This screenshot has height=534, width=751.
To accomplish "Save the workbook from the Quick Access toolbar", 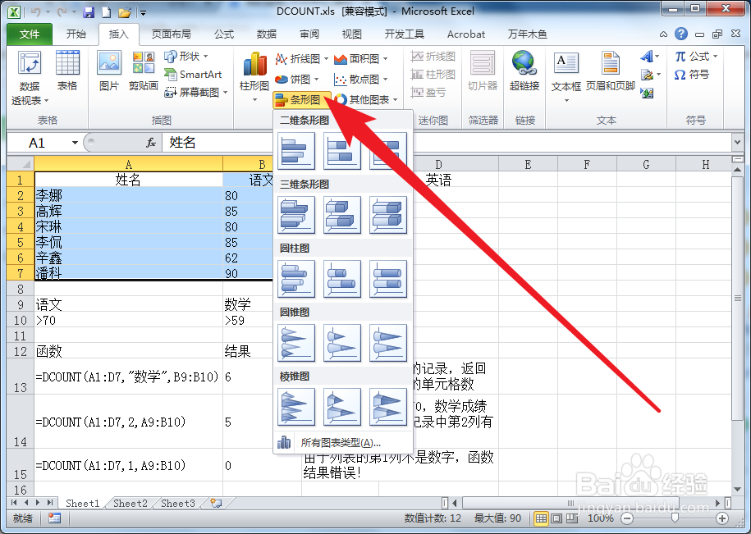I will pos(89,11).
